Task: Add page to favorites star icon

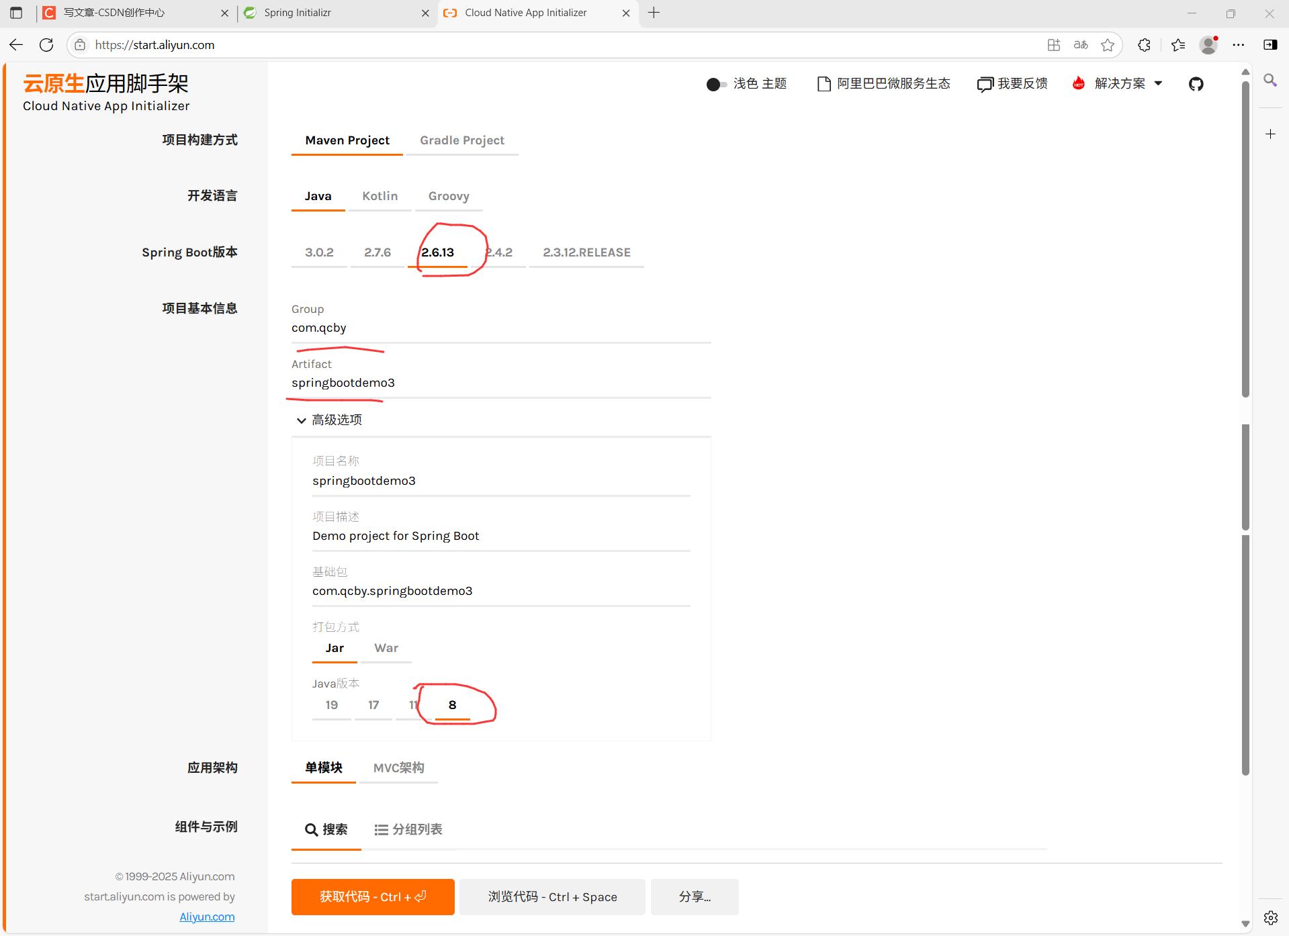Action: (x=1108, y=45)
